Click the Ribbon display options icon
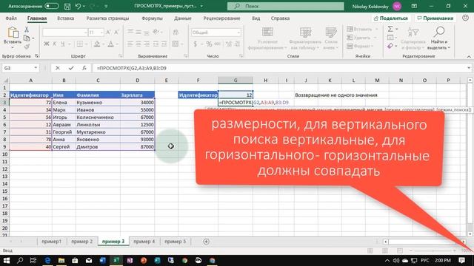 [414, 6]
